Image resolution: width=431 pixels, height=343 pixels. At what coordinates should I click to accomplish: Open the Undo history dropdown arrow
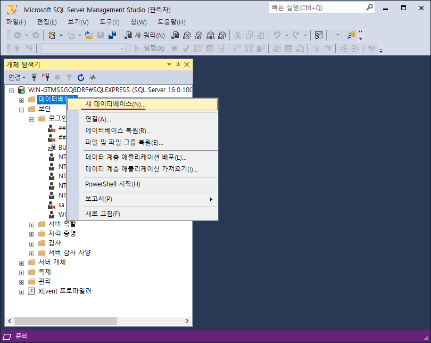pos(287,35)
